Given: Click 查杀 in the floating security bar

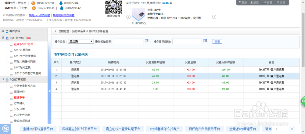Looking at the screenshot, I should coord(242,2).
